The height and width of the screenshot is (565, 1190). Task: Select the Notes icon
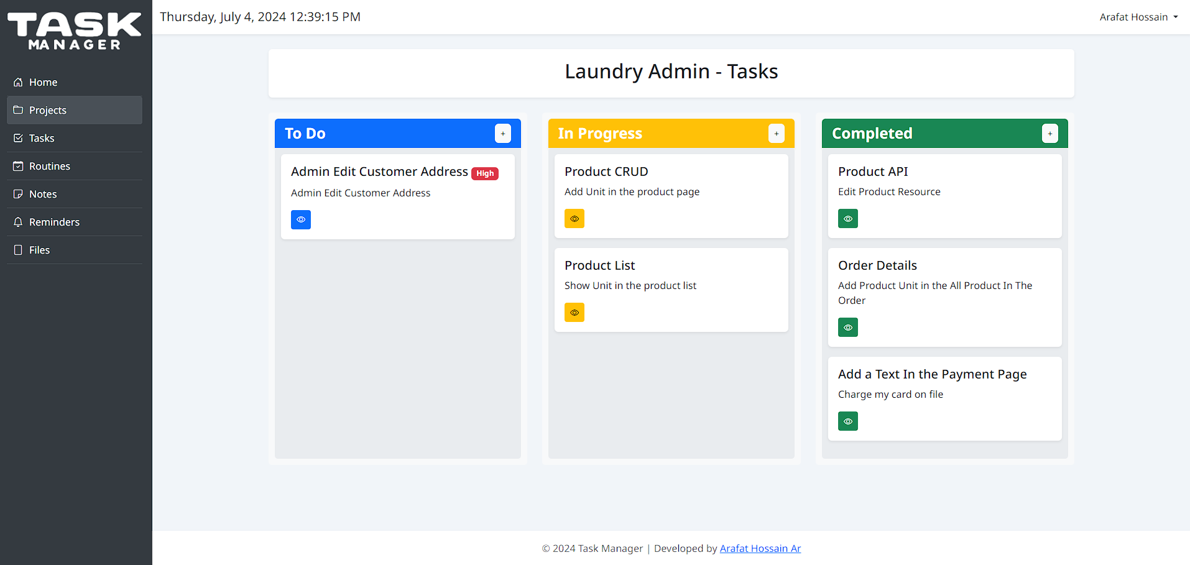[18, 194]
